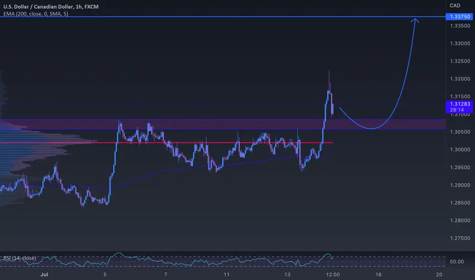The height and width of the screenshot is (280, 475).
Task: Click the 1.29000 price axis value
Action: coord(460,185)
